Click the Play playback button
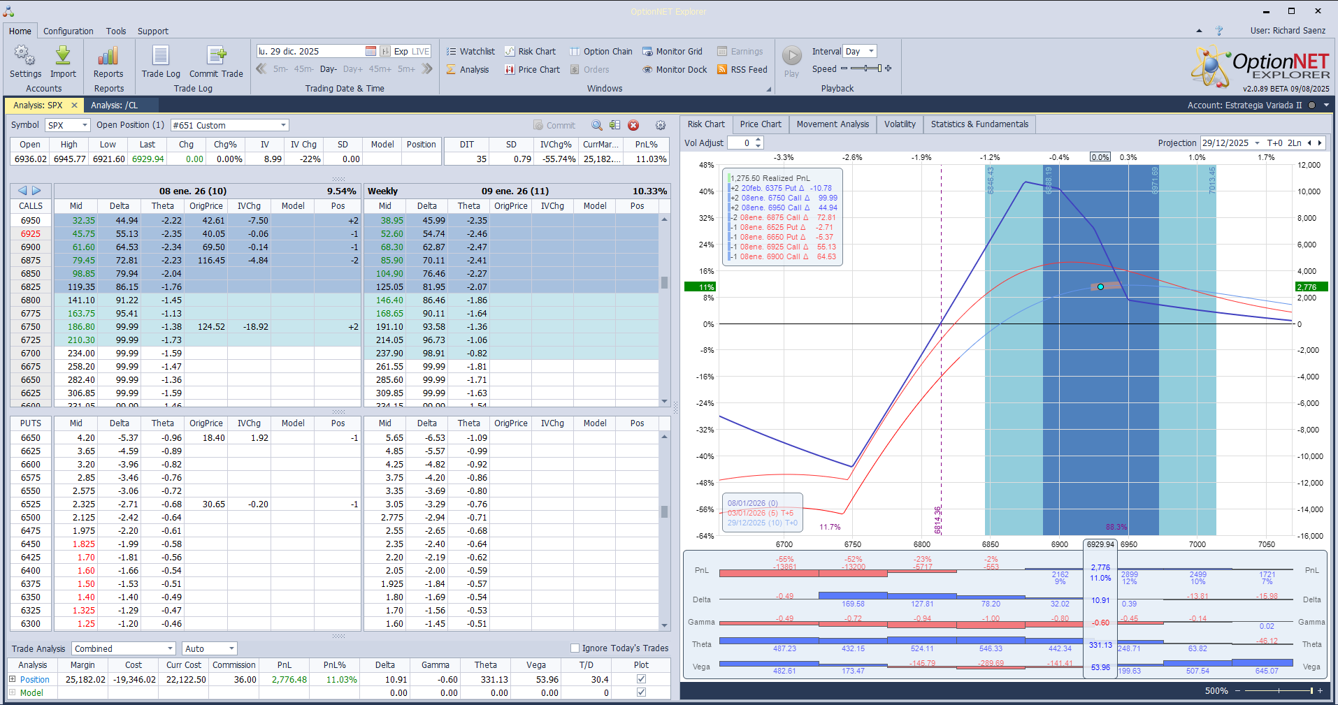The width and height of the screenshot is (1338, 705). [x=791, y=61]
